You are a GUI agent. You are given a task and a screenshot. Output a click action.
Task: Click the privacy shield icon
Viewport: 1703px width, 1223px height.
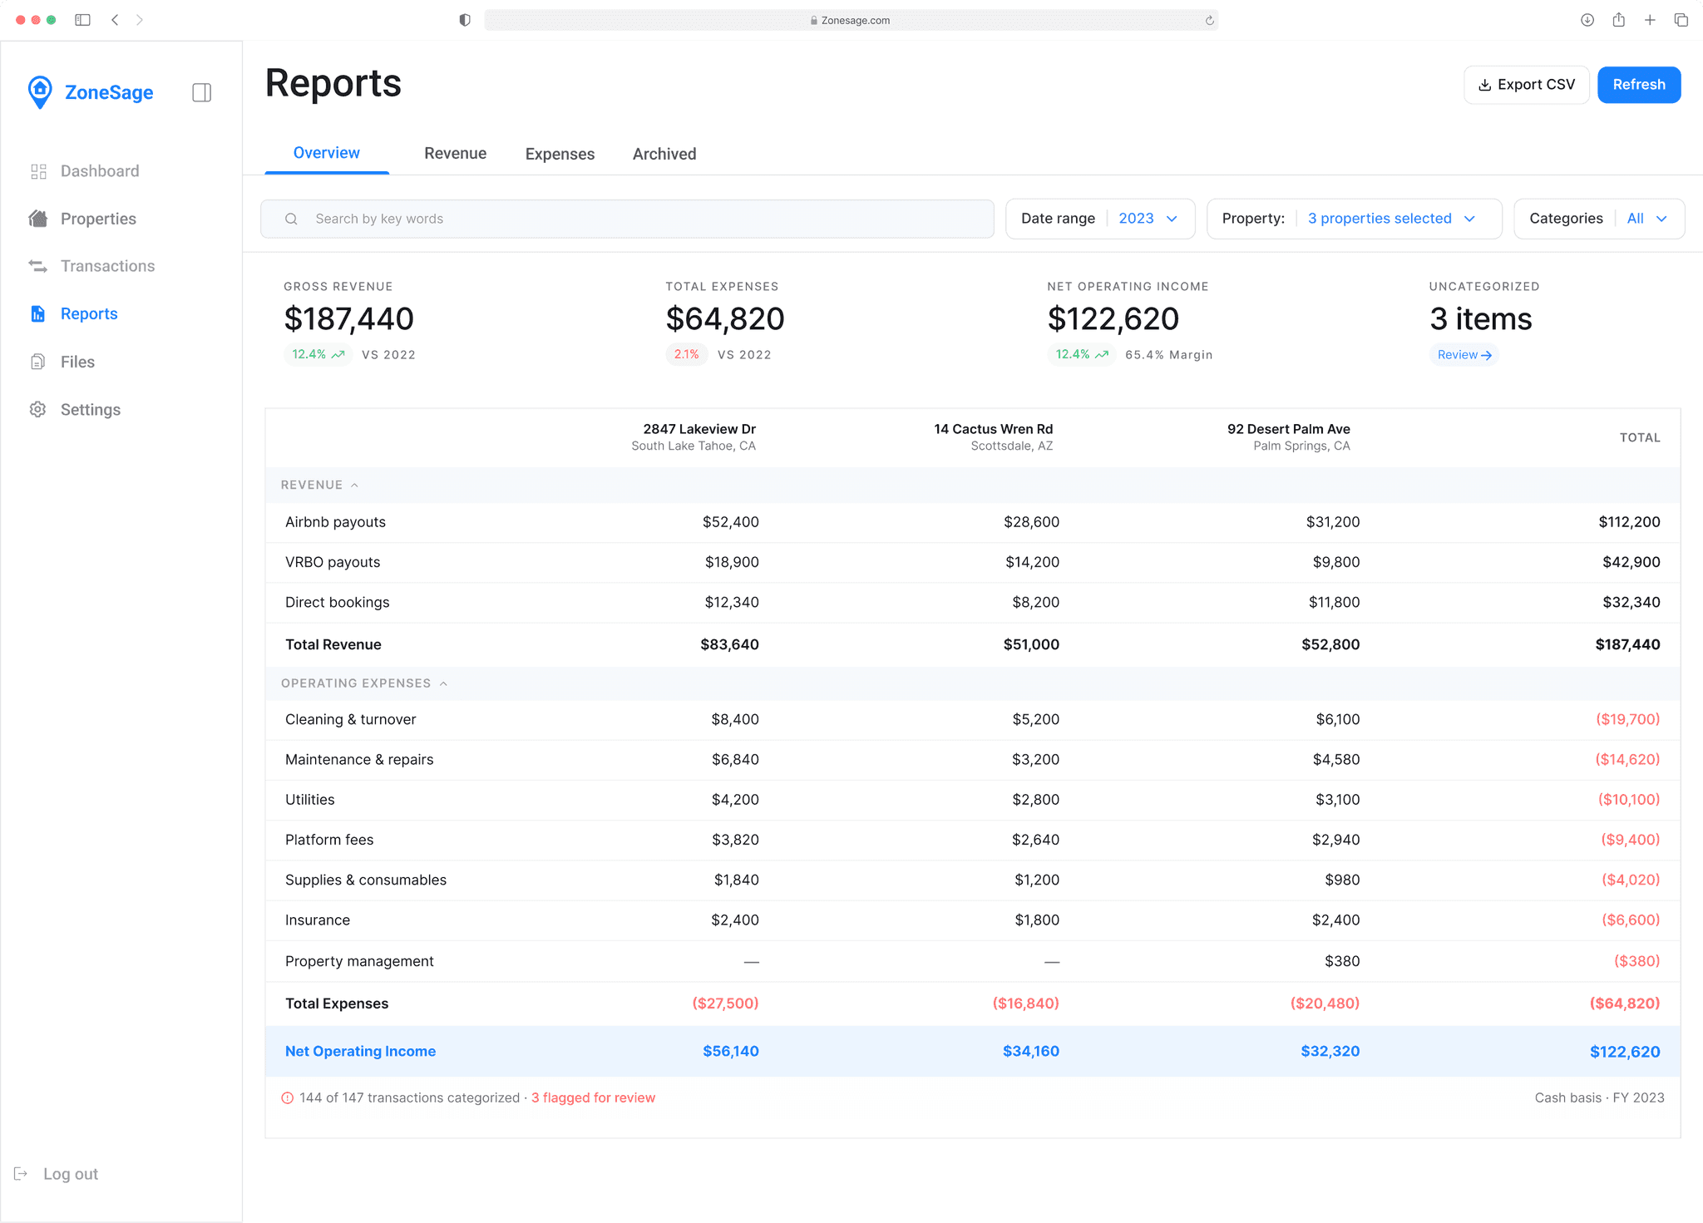[x=465, y=20]
